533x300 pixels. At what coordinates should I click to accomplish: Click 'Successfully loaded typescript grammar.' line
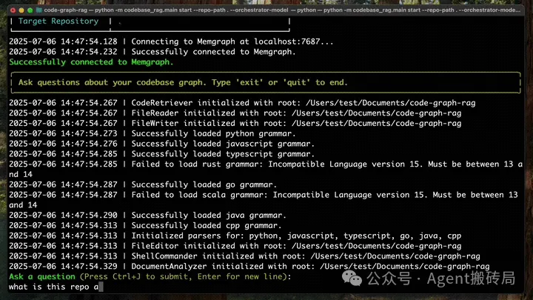pos(162,154)
